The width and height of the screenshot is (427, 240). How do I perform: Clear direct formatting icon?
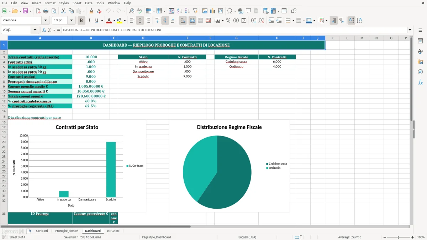click(x=99, y=11)
